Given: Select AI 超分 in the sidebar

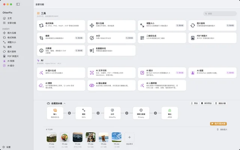Looking at the screenshot, I should pos(9,66).
